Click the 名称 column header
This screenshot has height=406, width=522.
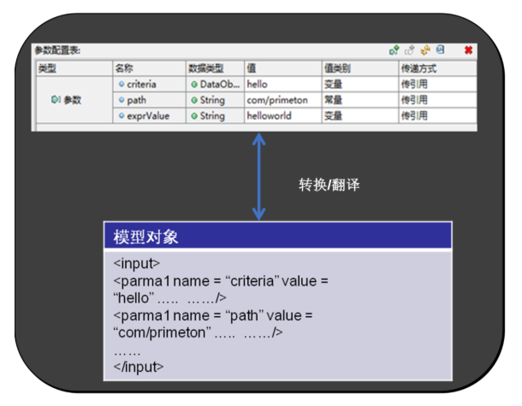125,68
